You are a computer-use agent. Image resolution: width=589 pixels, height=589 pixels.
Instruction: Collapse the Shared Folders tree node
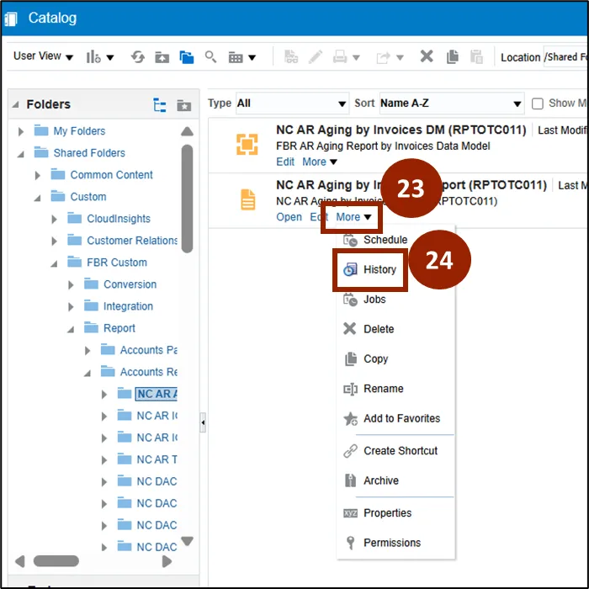tap(21, 154)
